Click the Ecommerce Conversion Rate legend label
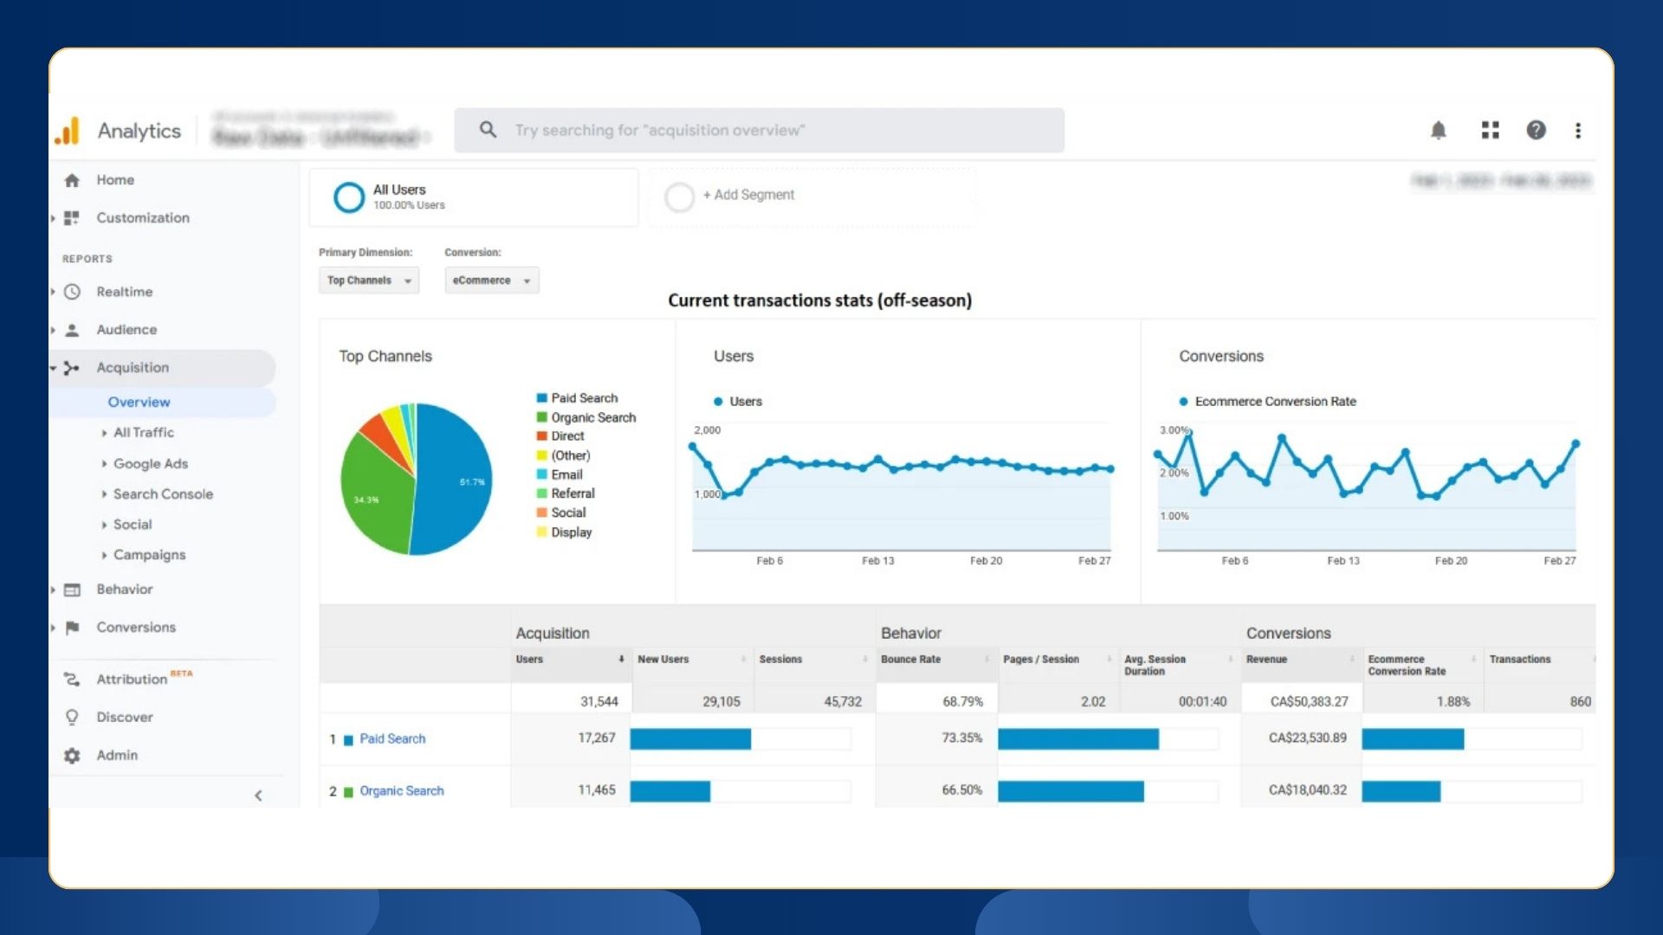 click(x=1275, y=402)
